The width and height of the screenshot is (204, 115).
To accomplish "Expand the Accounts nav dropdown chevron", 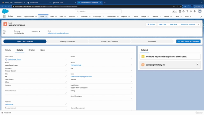I will click(77, 17).
